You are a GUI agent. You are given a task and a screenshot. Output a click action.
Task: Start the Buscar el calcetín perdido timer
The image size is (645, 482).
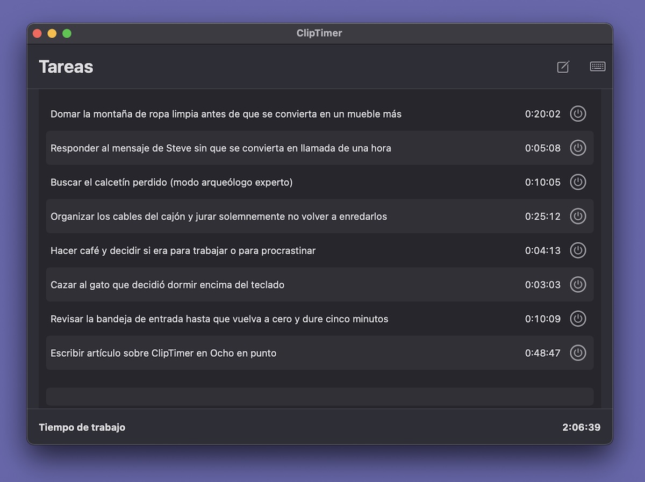[578, 182]
